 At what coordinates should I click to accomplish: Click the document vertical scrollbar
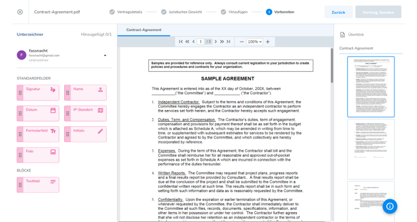332,65
